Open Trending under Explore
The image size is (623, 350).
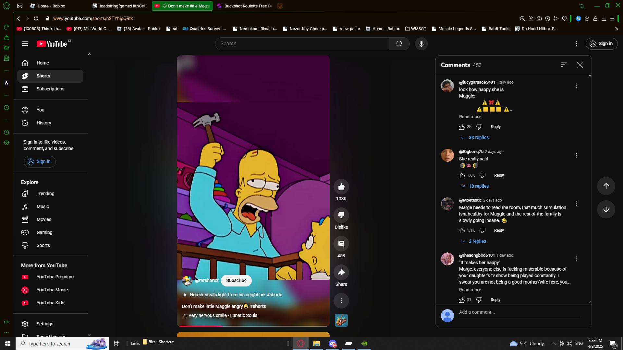click(50, 193)
